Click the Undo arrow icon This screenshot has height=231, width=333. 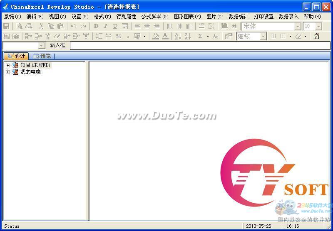pyautogui.click(x=74, y=26)
